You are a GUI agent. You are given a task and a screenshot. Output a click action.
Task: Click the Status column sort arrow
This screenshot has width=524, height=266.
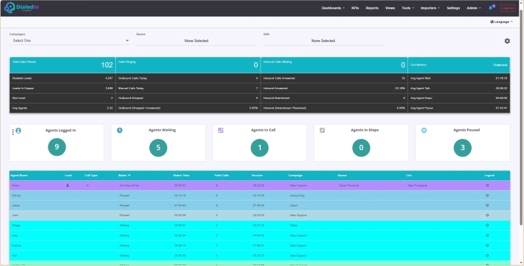pyautogui.click(x=129, y=176)
